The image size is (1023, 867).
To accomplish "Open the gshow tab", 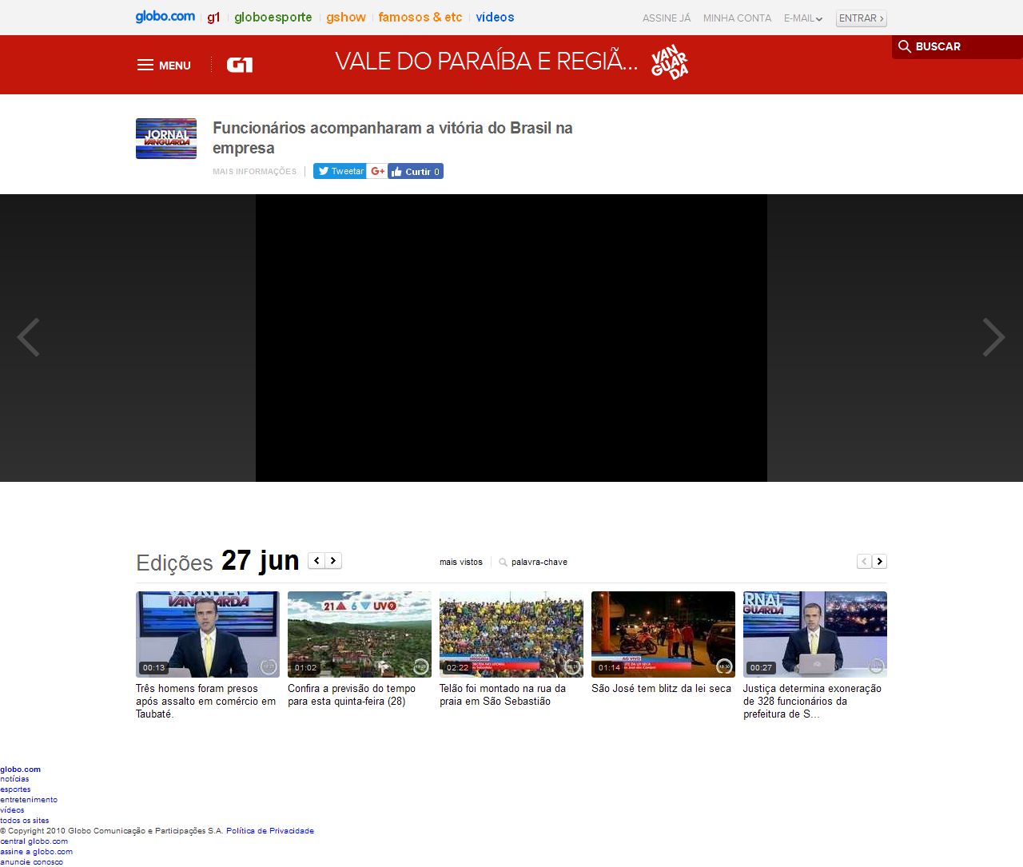I will (x=345, y=18).
